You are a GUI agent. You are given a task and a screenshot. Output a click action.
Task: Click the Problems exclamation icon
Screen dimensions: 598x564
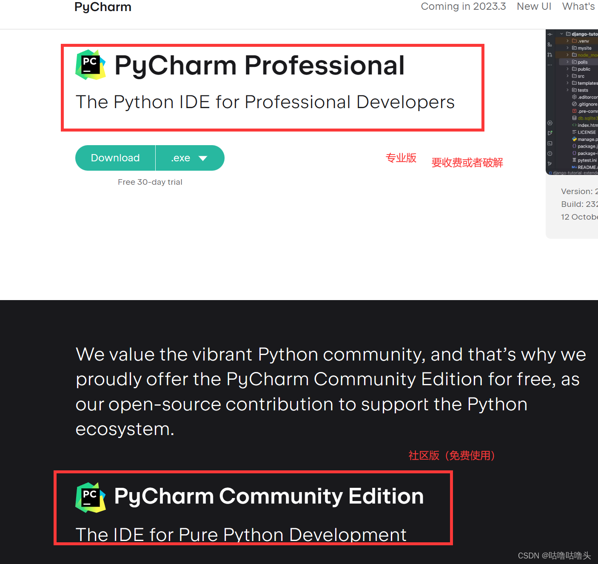(550, 153)
